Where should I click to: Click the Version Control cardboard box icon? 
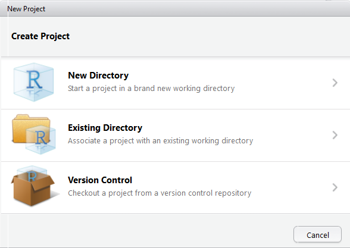point(33,186)
